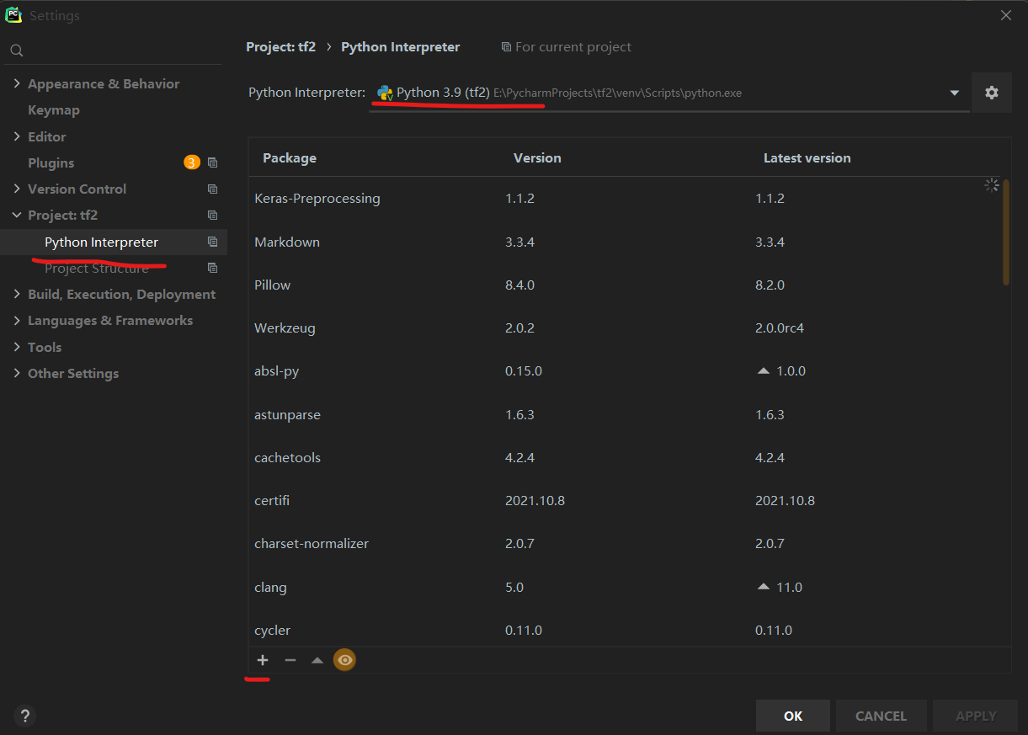This screenshot has width=1028, height=735.
Task: Toggle show early releases eye icon
Action: 344,660
